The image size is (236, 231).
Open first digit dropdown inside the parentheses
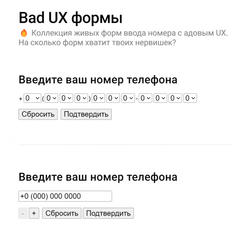[52, 98]
